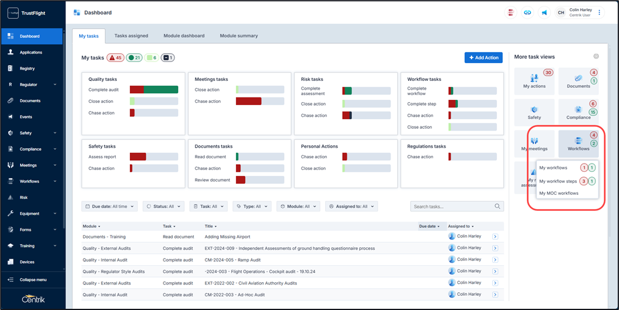619x310 pixels.
Task: Open the Safety task view tile
Action: (534, 112)
